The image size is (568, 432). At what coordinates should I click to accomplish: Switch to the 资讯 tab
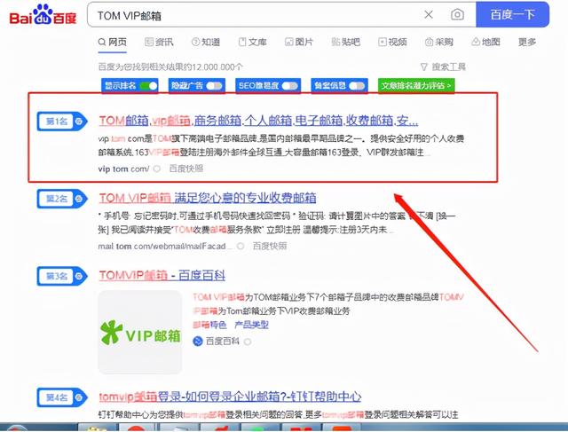[x=159, y=42]
